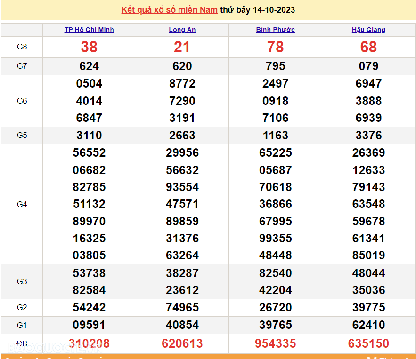Select the Bình Phước province link
This screenshot has height=359, width=416.
point(275,30)
